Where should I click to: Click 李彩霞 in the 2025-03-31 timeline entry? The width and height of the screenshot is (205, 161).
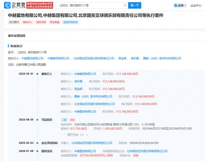tap(78, 81)
